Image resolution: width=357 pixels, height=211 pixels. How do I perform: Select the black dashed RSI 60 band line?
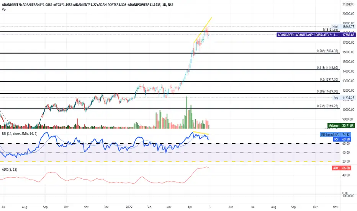tap(170, 143)
